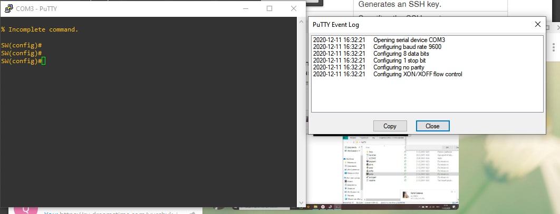Image resolution: width=560 pixels, height=214 pixels.
Task: Click 'Generates an SSH key.' text in background page
Action: 400,4
